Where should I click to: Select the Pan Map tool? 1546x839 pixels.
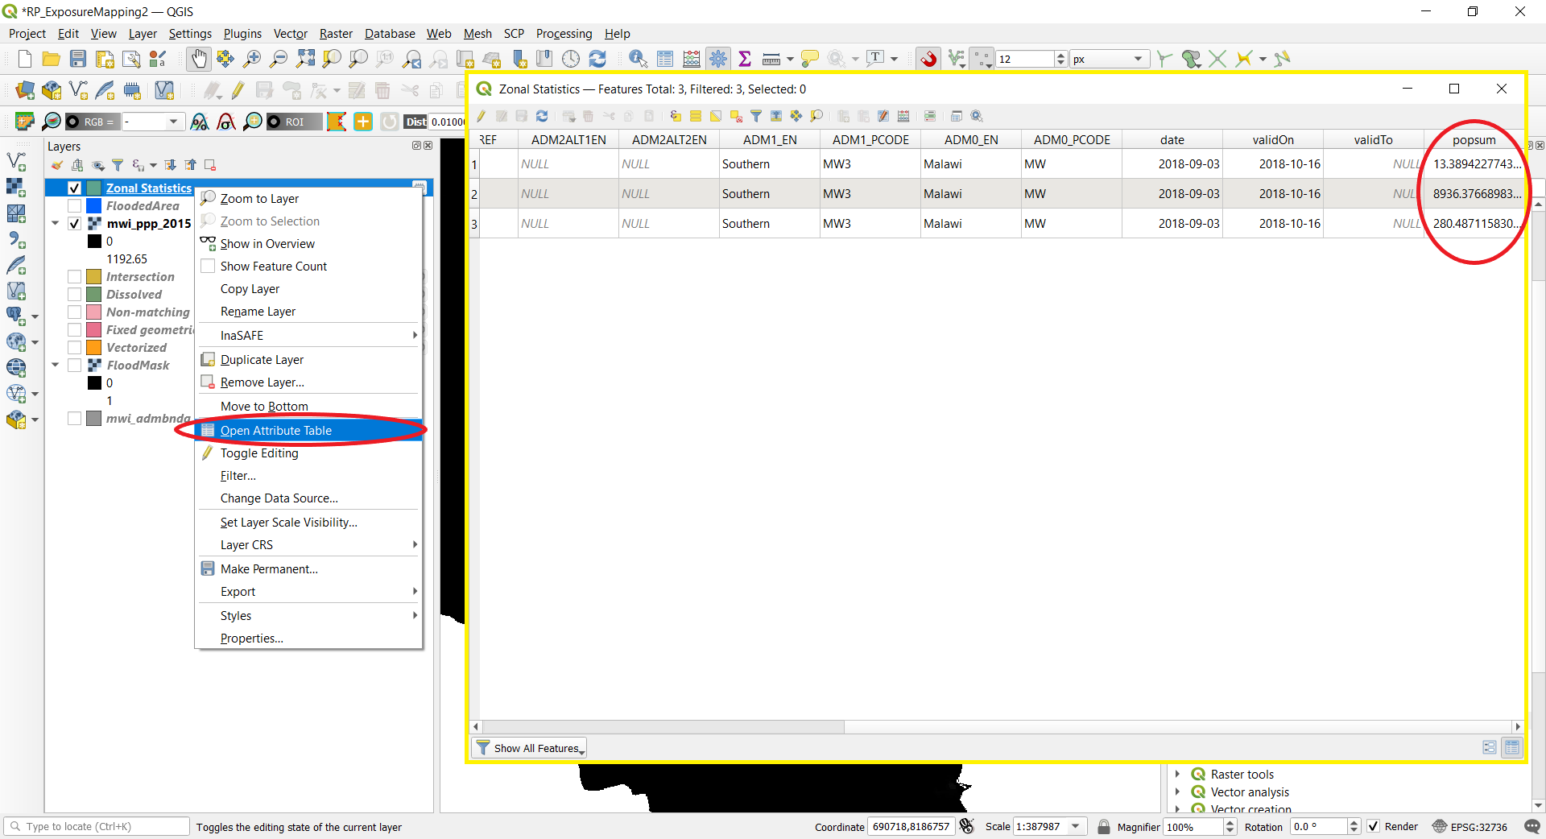pyautogui.click(x=198, y=58)
